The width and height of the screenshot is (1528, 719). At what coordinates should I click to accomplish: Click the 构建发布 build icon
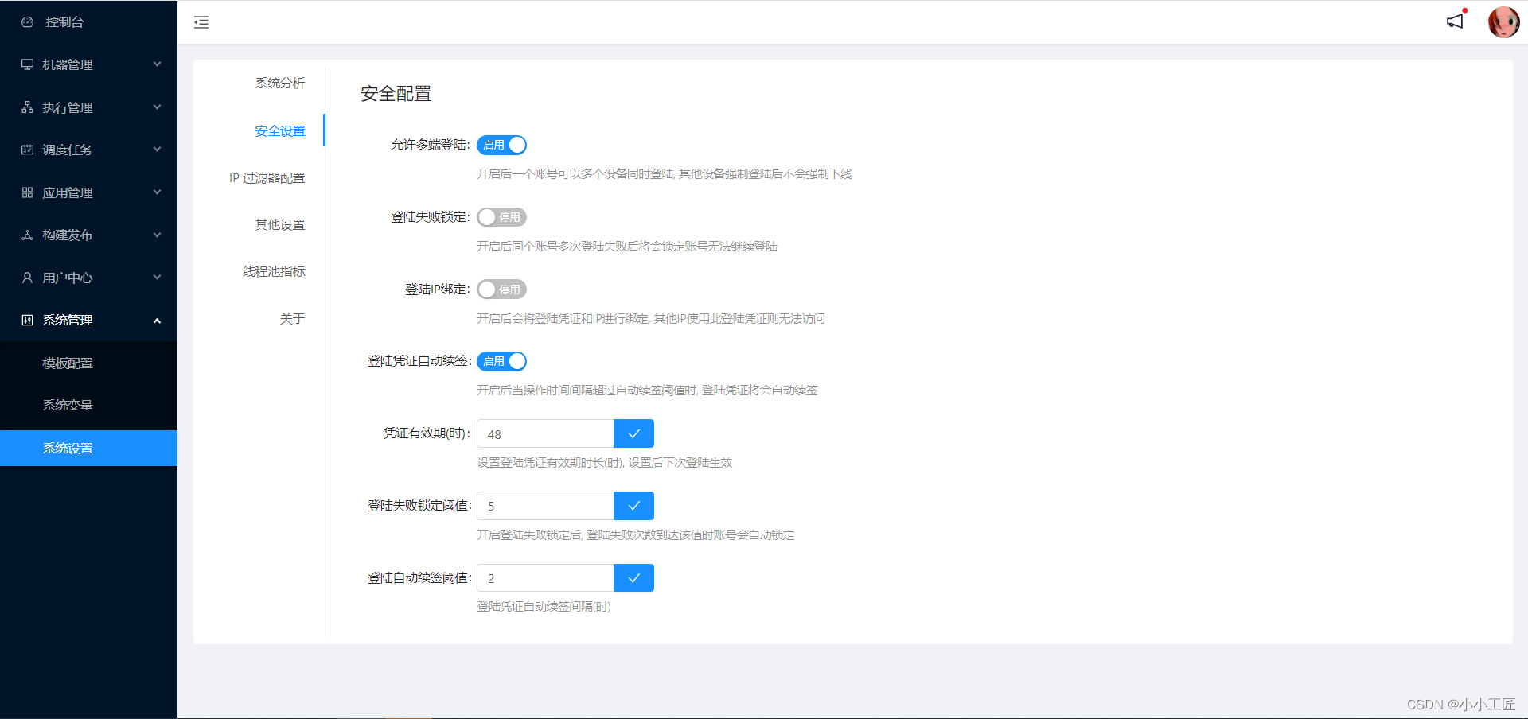click(x=26, y=235)
